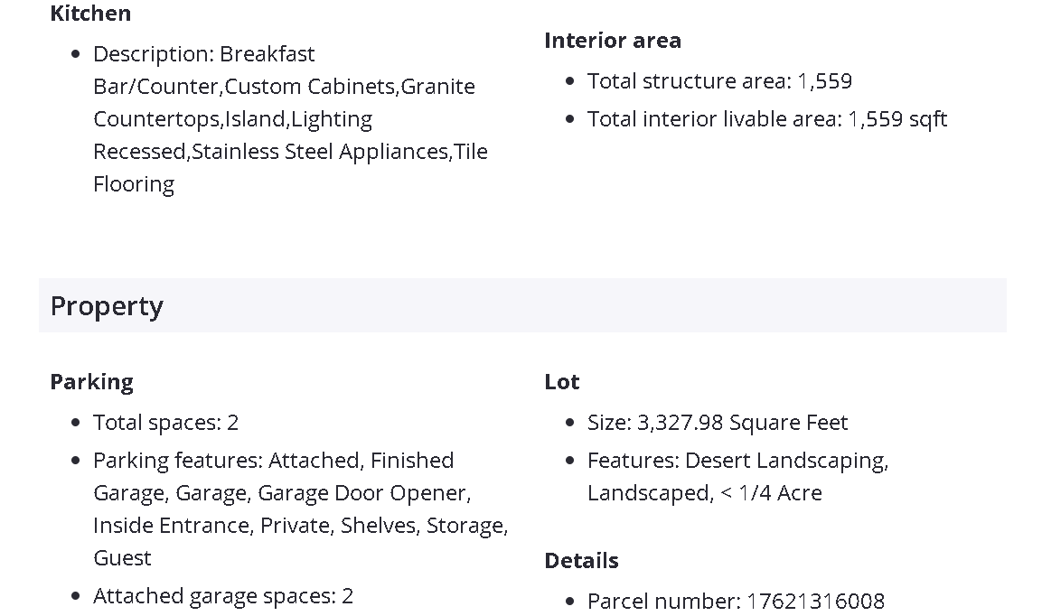
Task: Click the Details heading
Action: pos(581,561)
